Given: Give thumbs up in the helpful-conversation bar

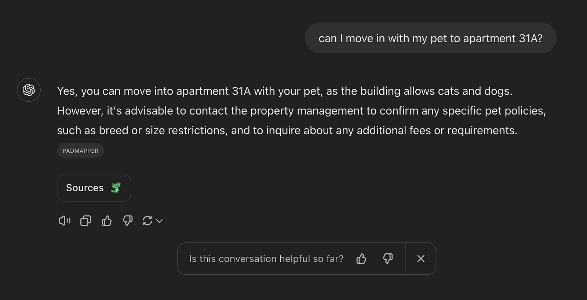Looking at the screenshot, I should tap(361, 259).
